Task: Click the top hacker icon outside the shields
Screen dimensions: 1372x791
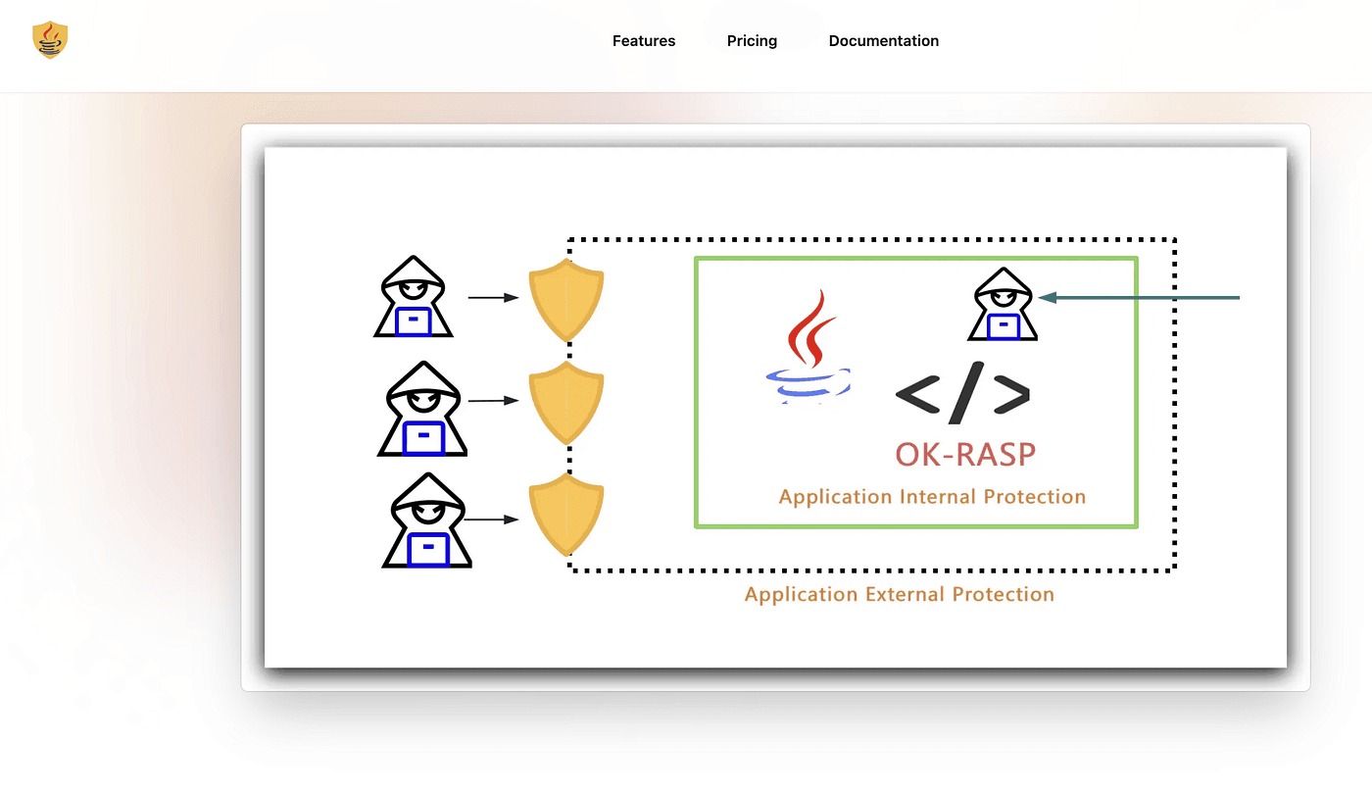Action: (413, 297)
